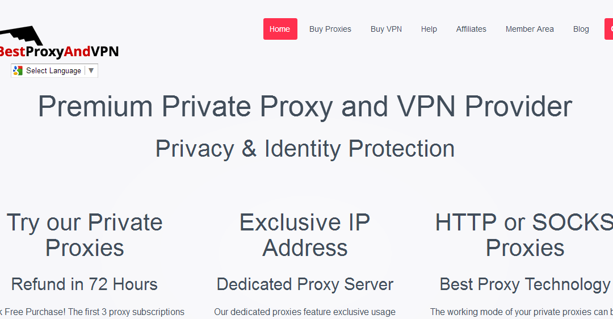Click the Try our Private Proxies heading
Viewport: 613px width, 319px height.
point(85,235)
